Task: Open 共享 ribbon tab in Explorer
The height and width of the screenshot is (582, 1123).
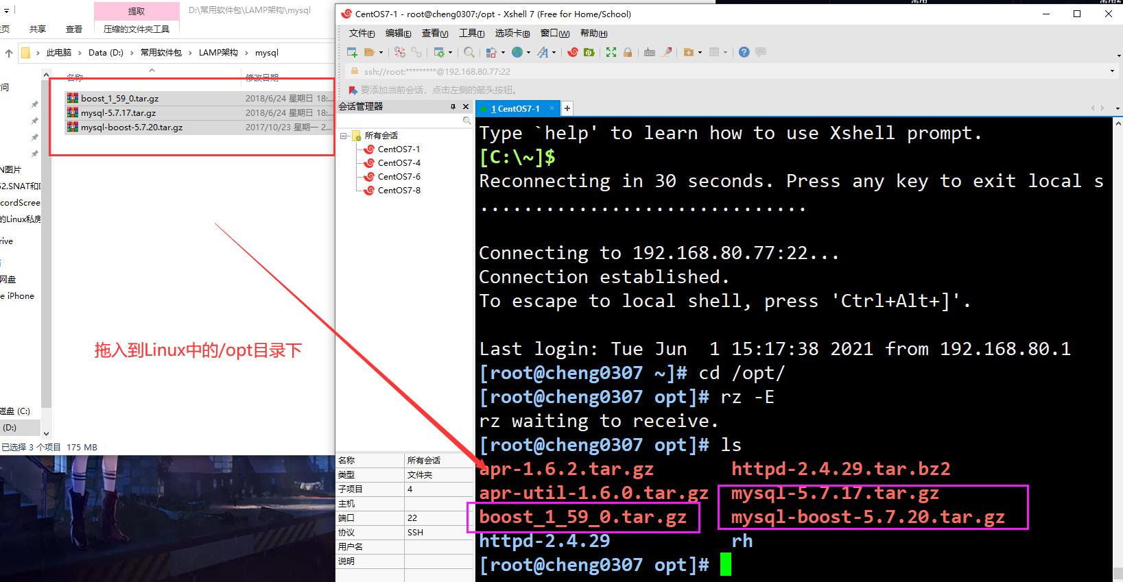Action: [38, 29]
